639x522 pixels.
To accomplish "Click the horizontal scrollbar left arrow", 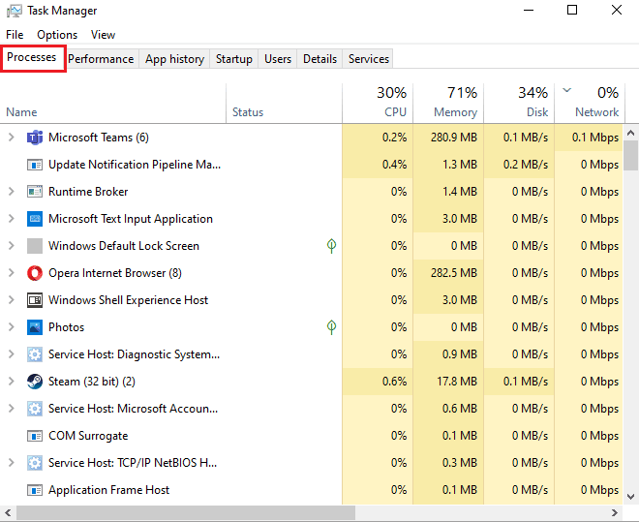I will 8,512.
